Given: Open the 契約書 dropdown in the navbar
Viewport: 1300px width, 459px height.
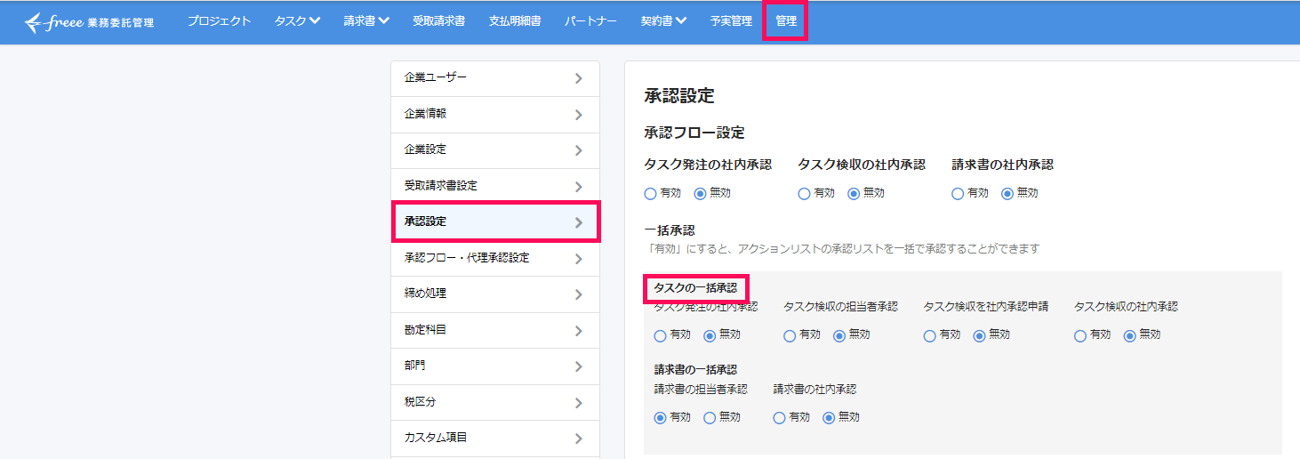Looking at the screenshot, I should pyautogui.click(x=663, y=21).
